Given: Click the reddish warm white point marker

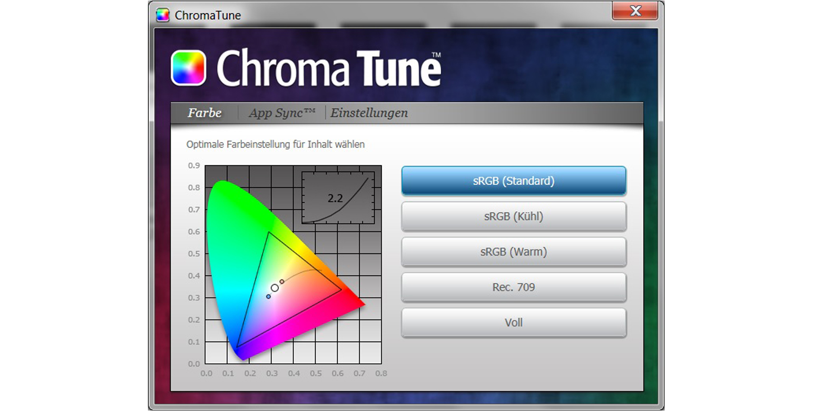Looking at the screenshot, I should (x=282, y=282).
